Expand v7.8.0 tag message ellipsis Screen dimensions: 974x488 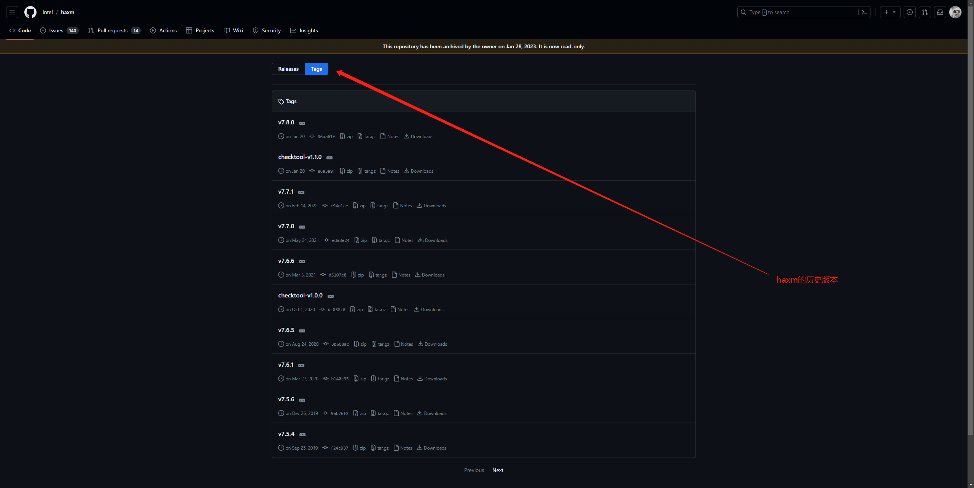point(302,123)
